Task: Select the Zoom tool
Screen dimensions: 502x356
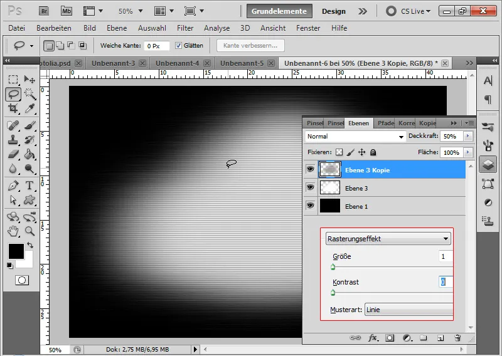Action: click(29, 231)
